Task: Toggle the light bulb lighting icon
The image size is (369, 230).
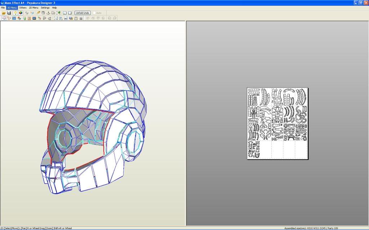Action: point(15,13)
